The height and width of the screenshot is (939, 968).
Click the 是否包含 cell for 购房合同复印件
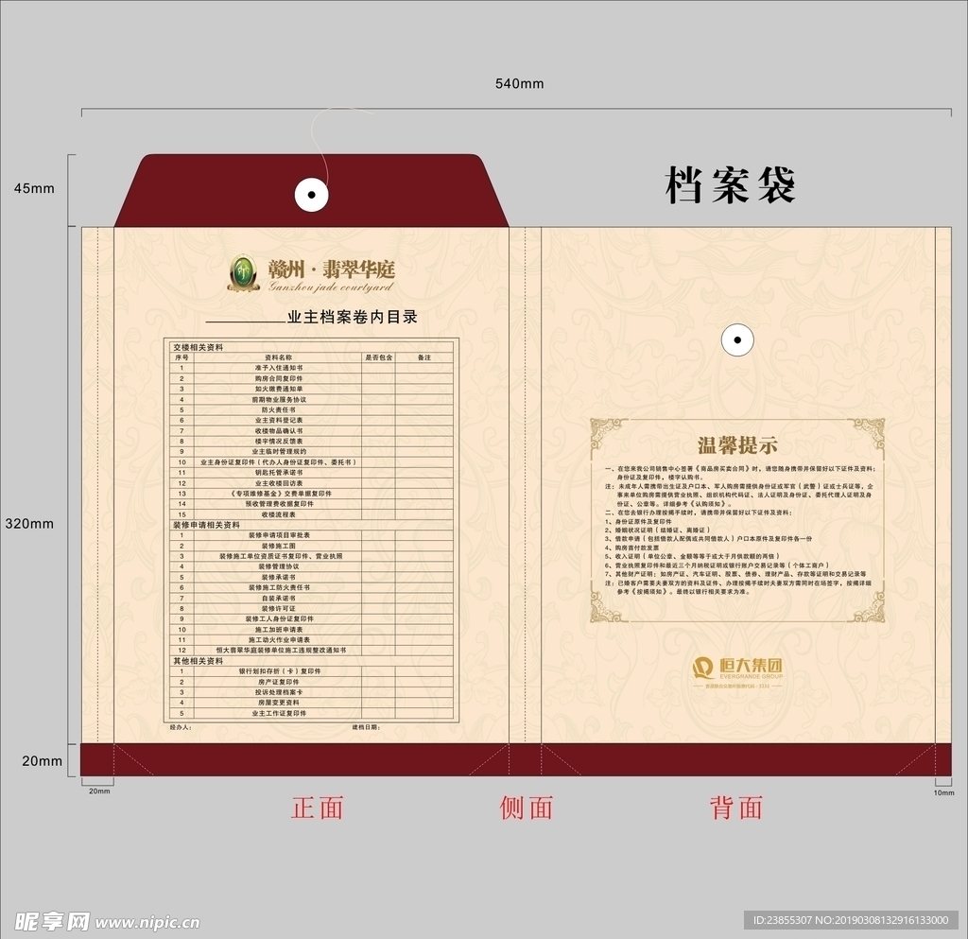click(x=378, y=378)
